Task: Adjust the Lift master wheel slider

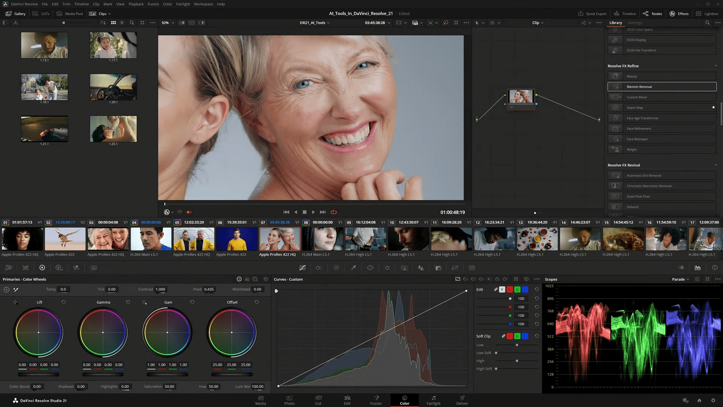Action: (x=38, y=374)
